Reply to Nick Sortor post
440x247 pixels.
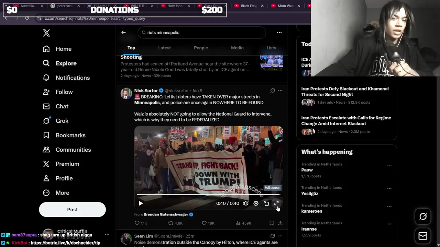(141, 223)
